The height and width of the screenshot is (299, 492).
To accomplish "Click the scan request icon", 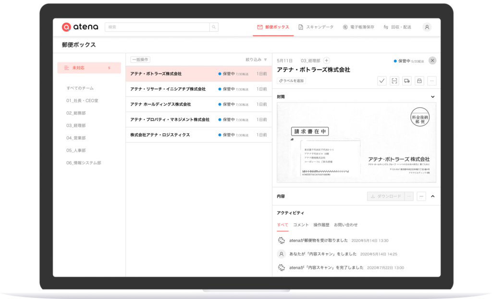I will click(394, 81).
